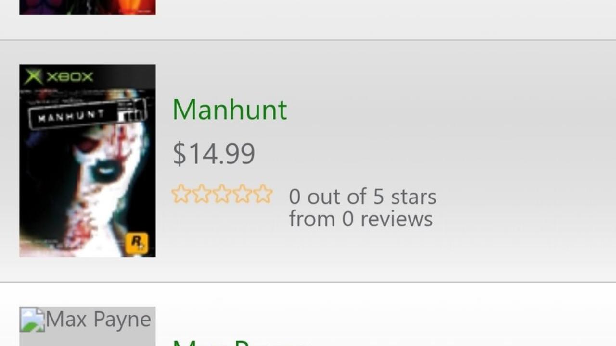Open the partially visible Max Payne title link

pos(241,342)
